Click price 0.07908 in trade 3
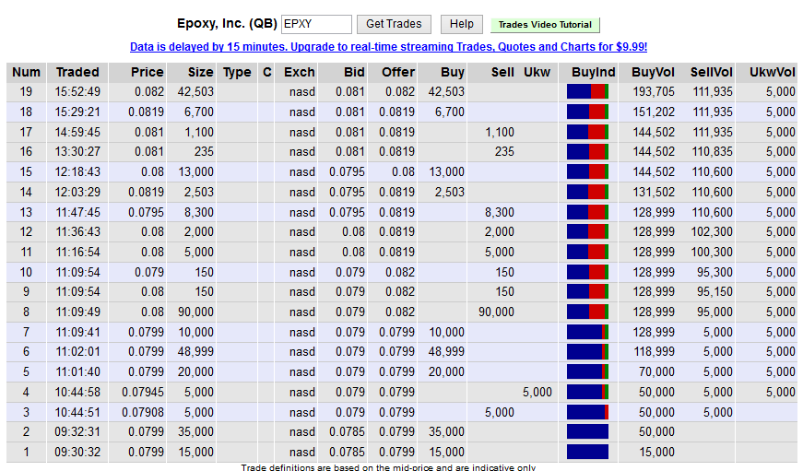The width and height of the screenshot is (803, 471). point(143,412)
